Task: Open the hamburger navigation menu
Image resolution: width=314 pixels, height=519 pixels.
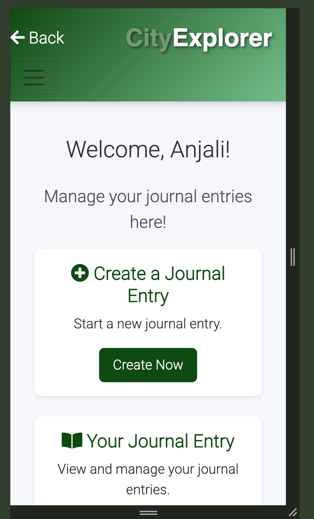Action: click(x=34, y=77)
